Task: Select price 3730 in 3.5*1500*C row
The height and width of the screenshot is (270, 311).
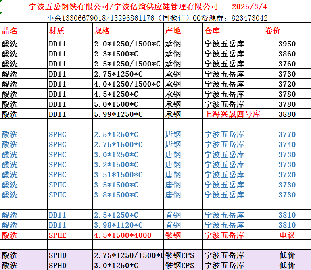Action: (287, 185)
